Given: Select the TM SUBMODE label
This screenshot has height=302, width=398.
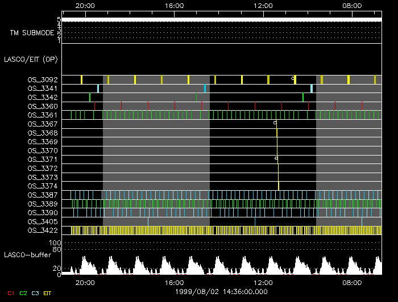Looking at the screenshot, I should [32, 33].
